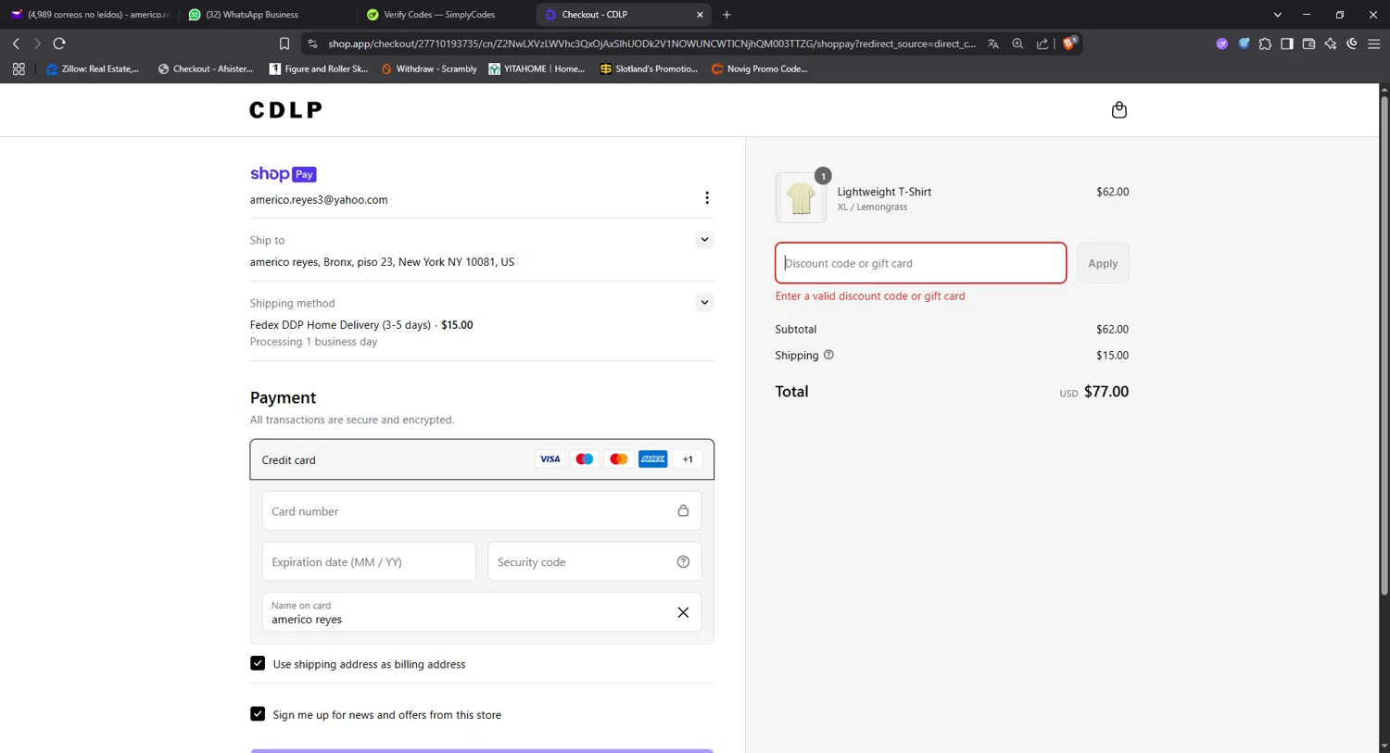Bookmark this page
This screenshot has width=1390, height=753.
click(x=284, y=44)
